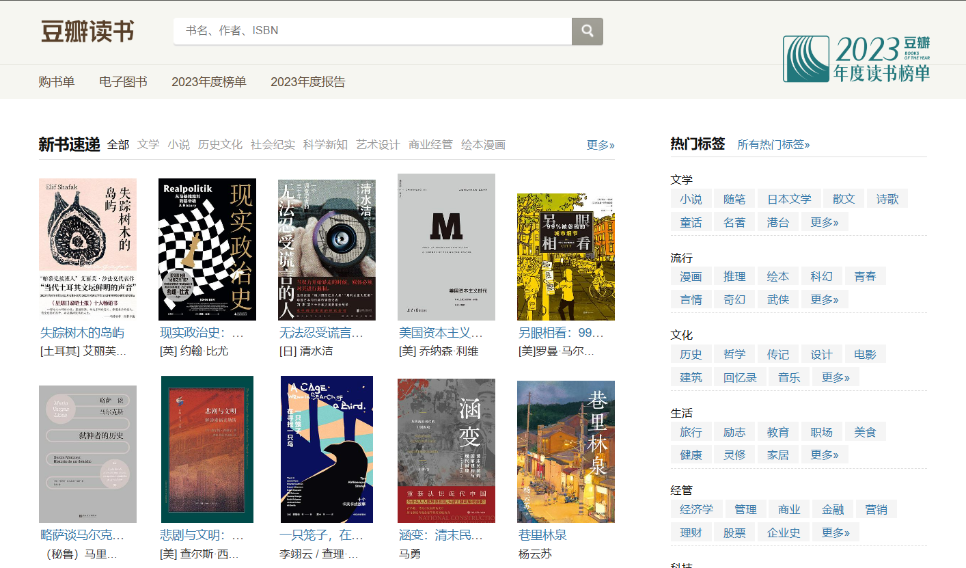Image resolution: width=966 pixels, height=568 pixels.
Task: Click the 日本文学 tag
Action: [789, 199]
